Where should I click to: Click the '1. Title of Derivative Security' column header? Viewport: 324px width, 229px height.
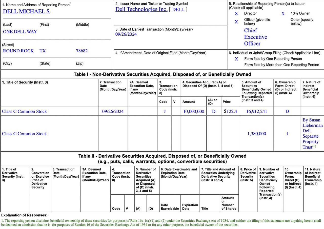coord(13,175)
